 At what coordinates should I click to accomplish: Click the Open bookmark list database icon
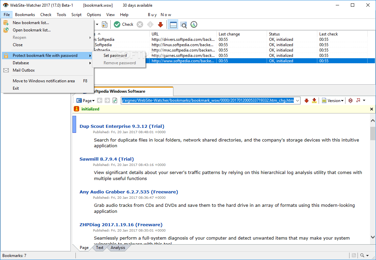click(6, 30)
